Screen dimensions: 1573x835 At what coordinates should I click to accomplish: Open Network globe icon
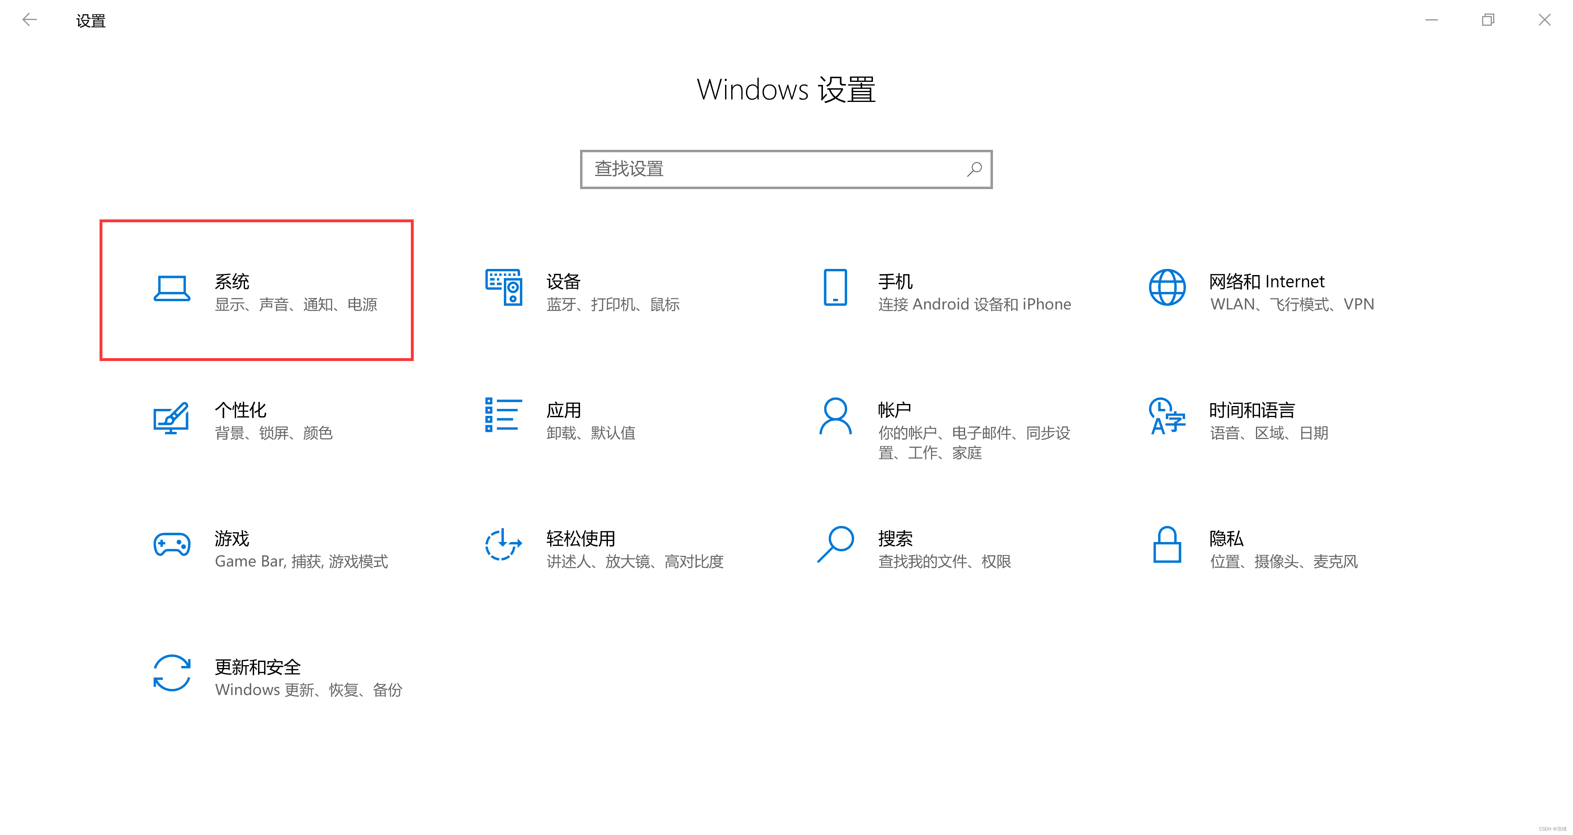click(1167, 287)
